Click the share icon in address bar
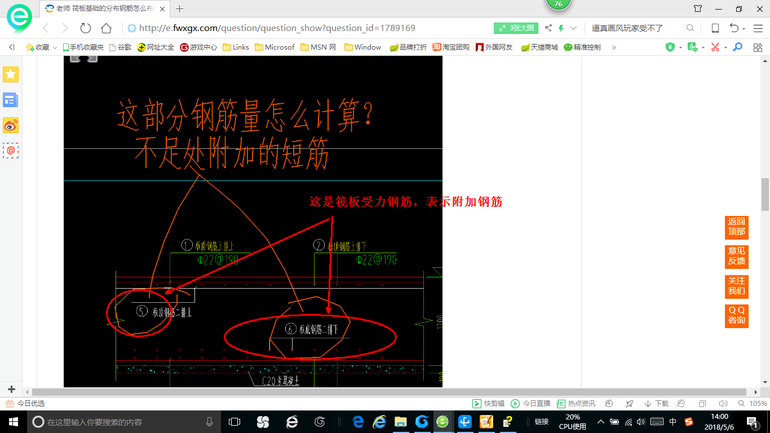Screen dimensions: 770x433 [x=548, y=28]
